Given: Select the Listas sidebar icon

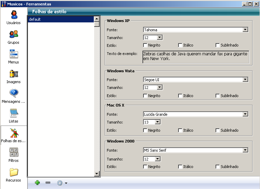Looking at the screenshot, I should (x=14, y=113).
